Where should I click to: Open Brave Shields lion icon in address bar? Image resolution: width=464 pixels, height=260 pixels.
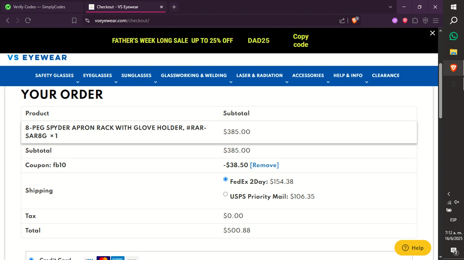tap(355, 20)
